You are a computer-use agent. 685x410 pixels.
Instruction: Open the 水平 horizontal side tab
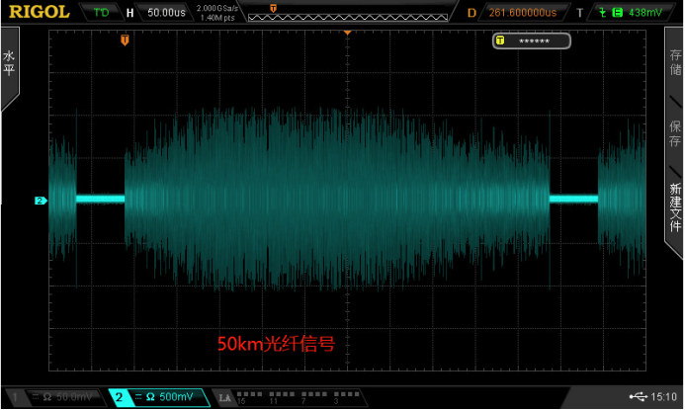[x=9, y=64]
